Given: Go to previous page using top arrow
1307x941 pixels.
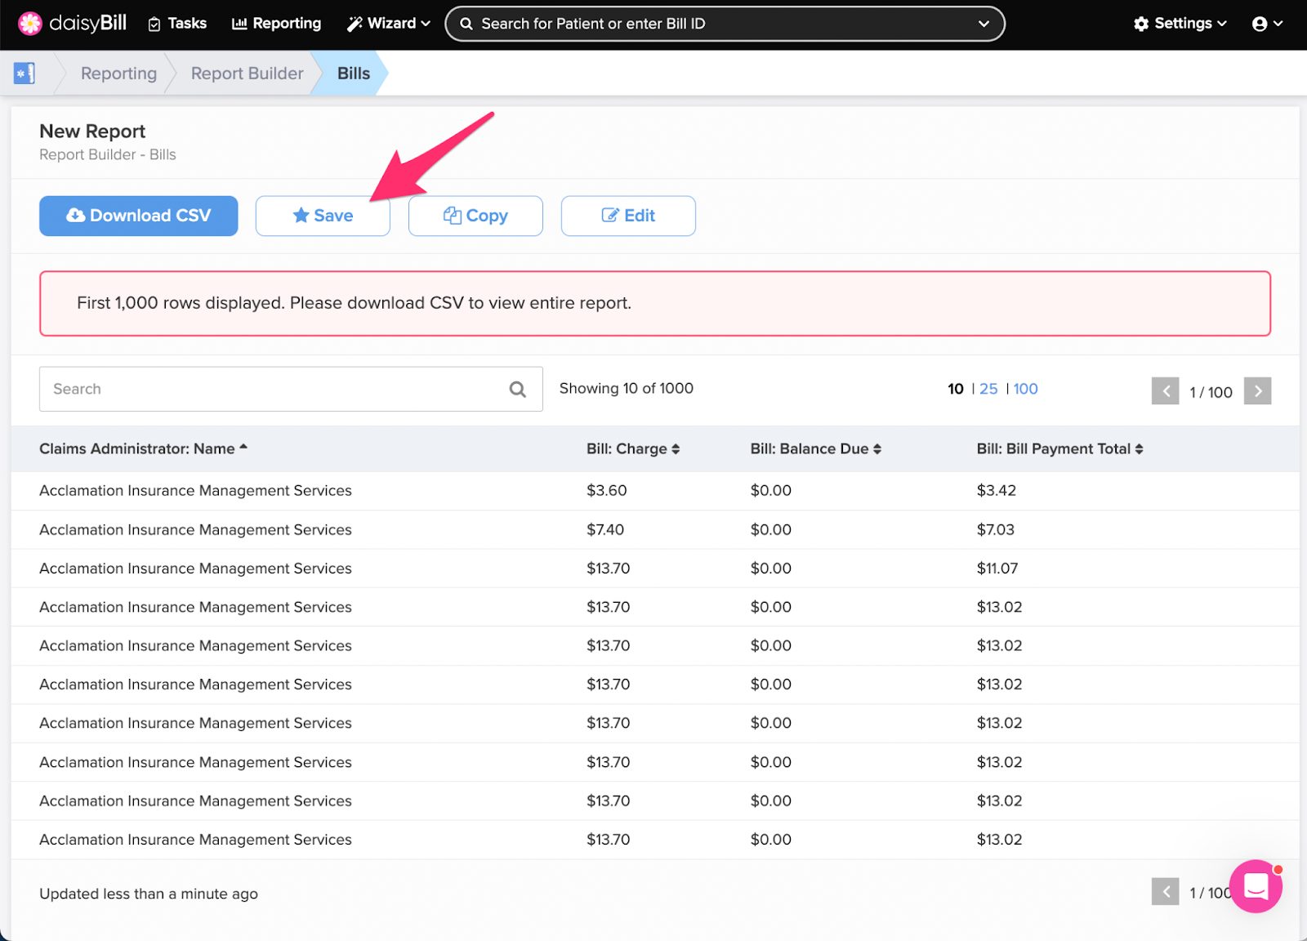Looking at the screenshot, I should (x=1166, y=391).
